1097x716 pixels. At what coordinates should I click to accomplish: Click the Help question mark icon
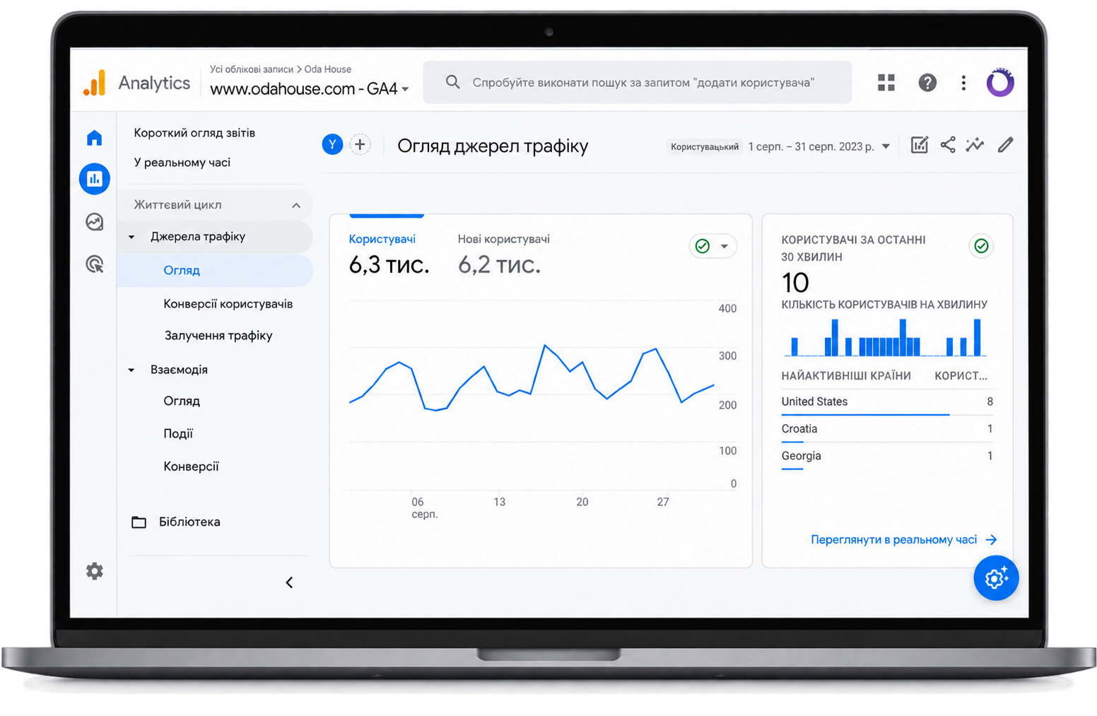coord(927,83)
